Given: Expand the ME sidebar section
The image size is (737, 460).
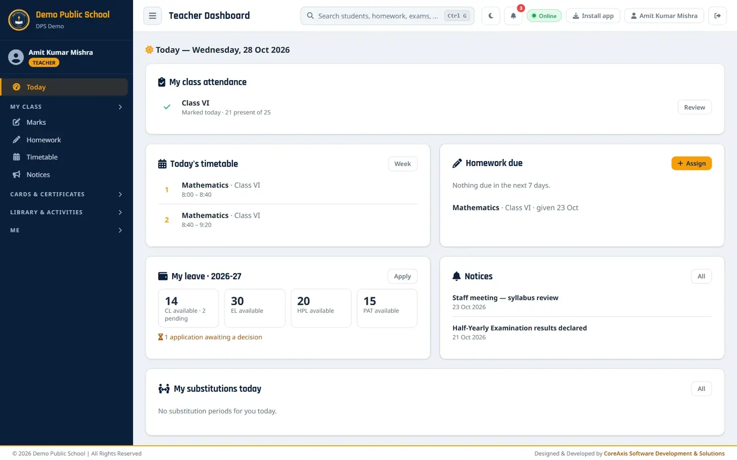Looking at the screenshot, I should click(67, 230).
